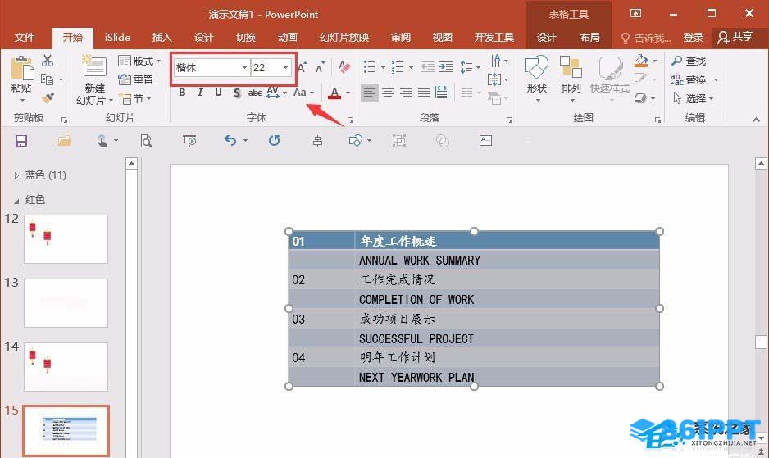Select slide 14 thumbnail

[x=66, y=367]
